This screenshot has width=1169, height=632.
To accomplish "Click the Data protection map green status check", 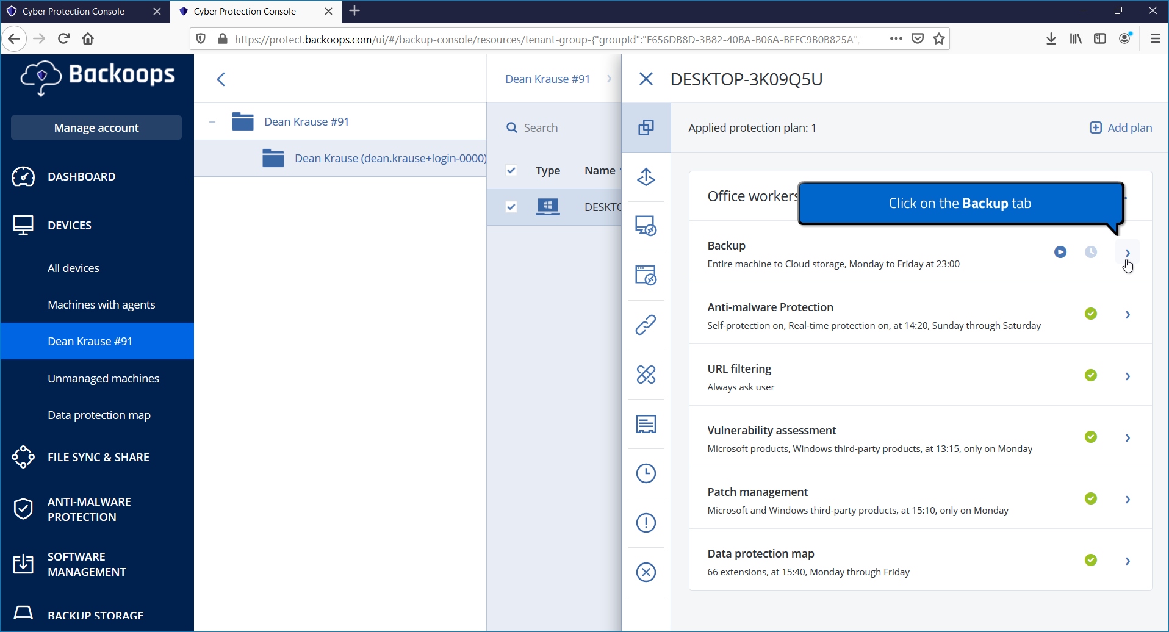I will click(x=1091, y=560).
